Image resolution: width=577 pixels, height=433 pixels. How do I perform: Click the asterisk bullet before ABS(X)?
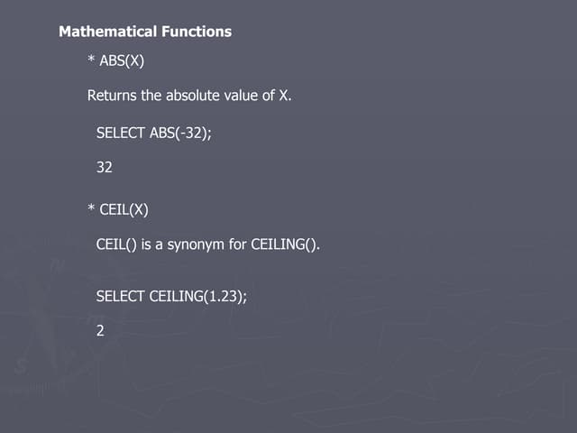coord(91,63)
